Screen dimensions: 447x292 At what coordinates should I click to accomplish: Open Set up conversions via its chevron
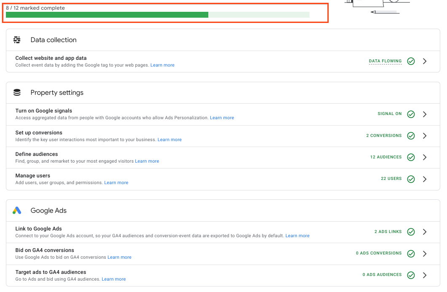click(425, 136)
